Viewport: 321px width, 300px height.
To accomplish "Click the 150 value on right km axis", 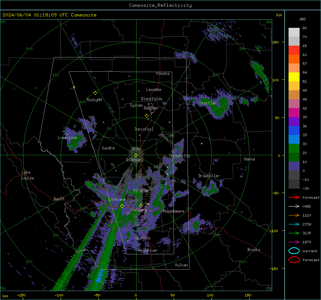I will click(275, 42).
